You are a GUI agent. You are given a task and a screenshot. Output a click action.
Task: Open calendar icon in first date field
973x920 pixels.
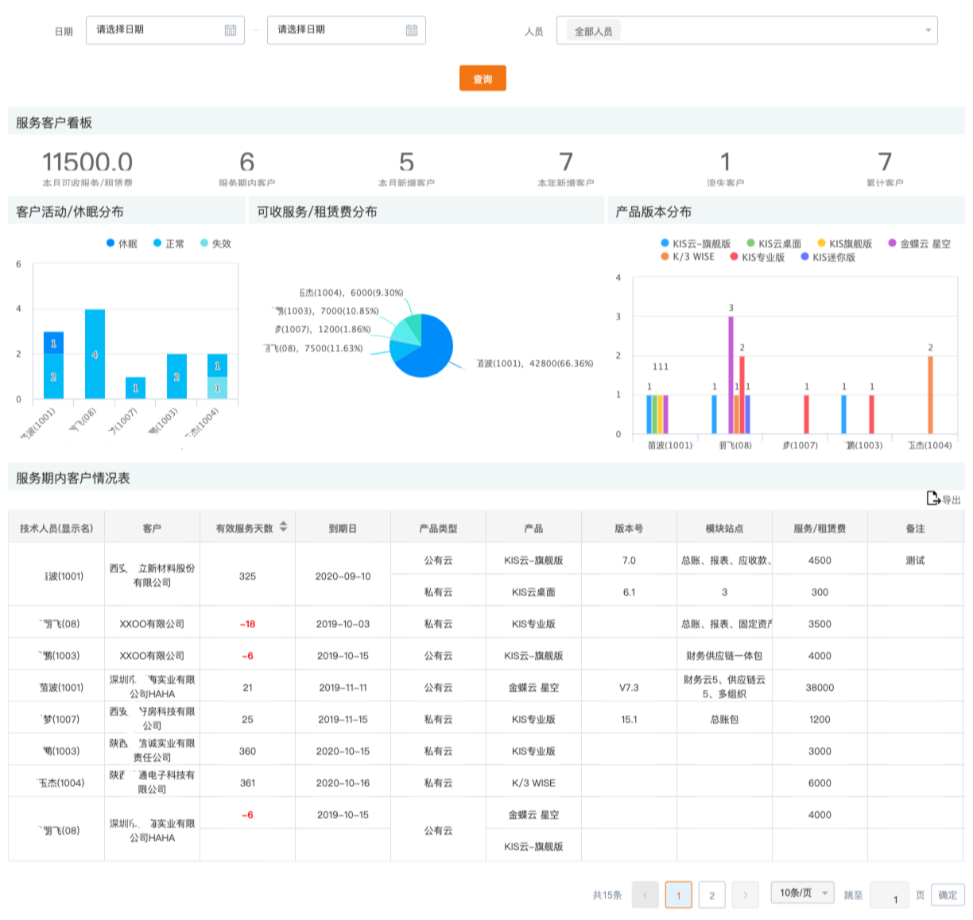click(x=231, y=30)
